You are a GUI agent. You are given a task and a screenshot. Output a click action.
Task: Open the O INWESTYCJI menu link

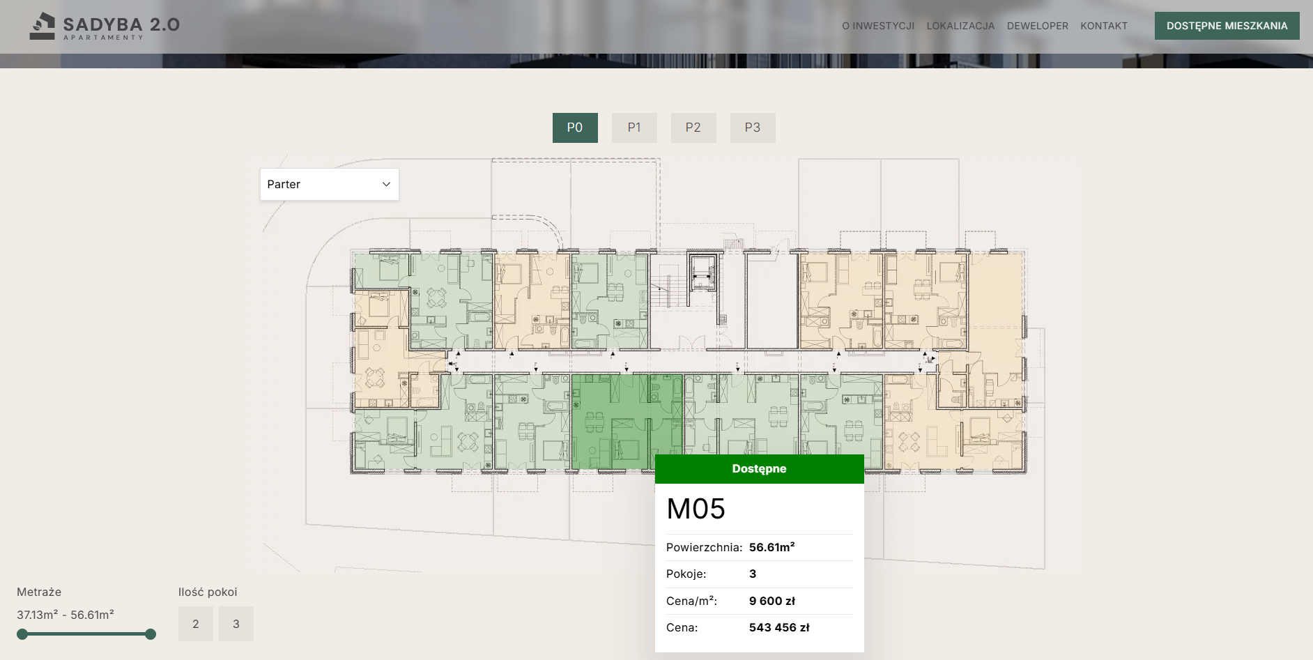(x=878, y=26)
